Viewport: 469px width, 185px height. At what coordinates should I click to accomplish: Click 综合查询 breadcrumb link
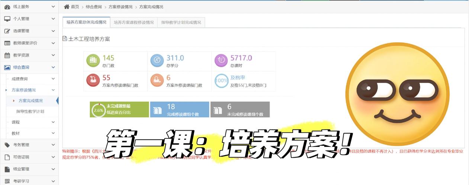point(93,7)
